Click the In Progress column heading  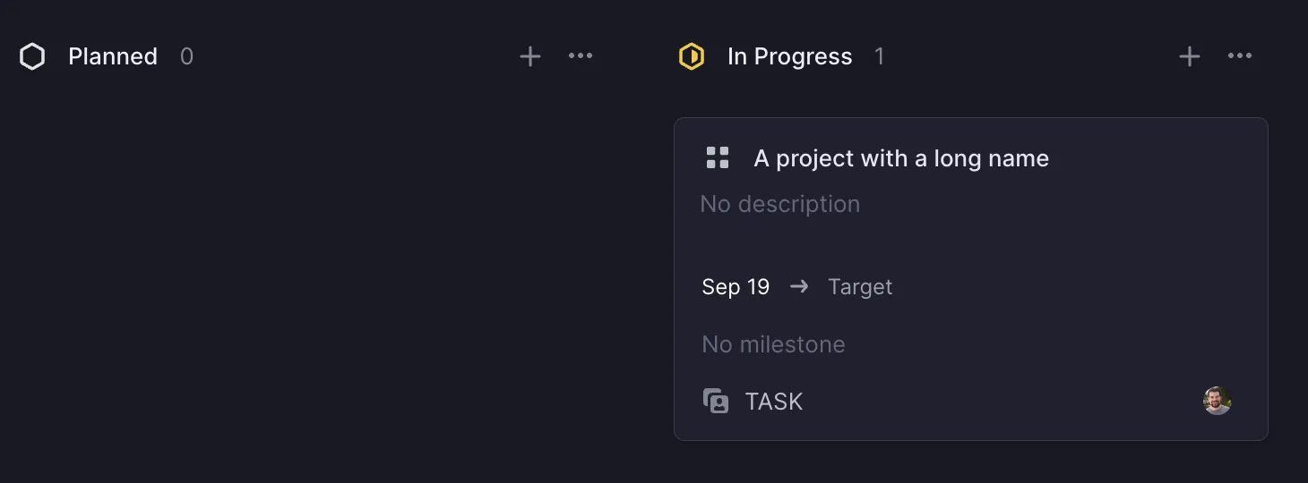(789, 57)
